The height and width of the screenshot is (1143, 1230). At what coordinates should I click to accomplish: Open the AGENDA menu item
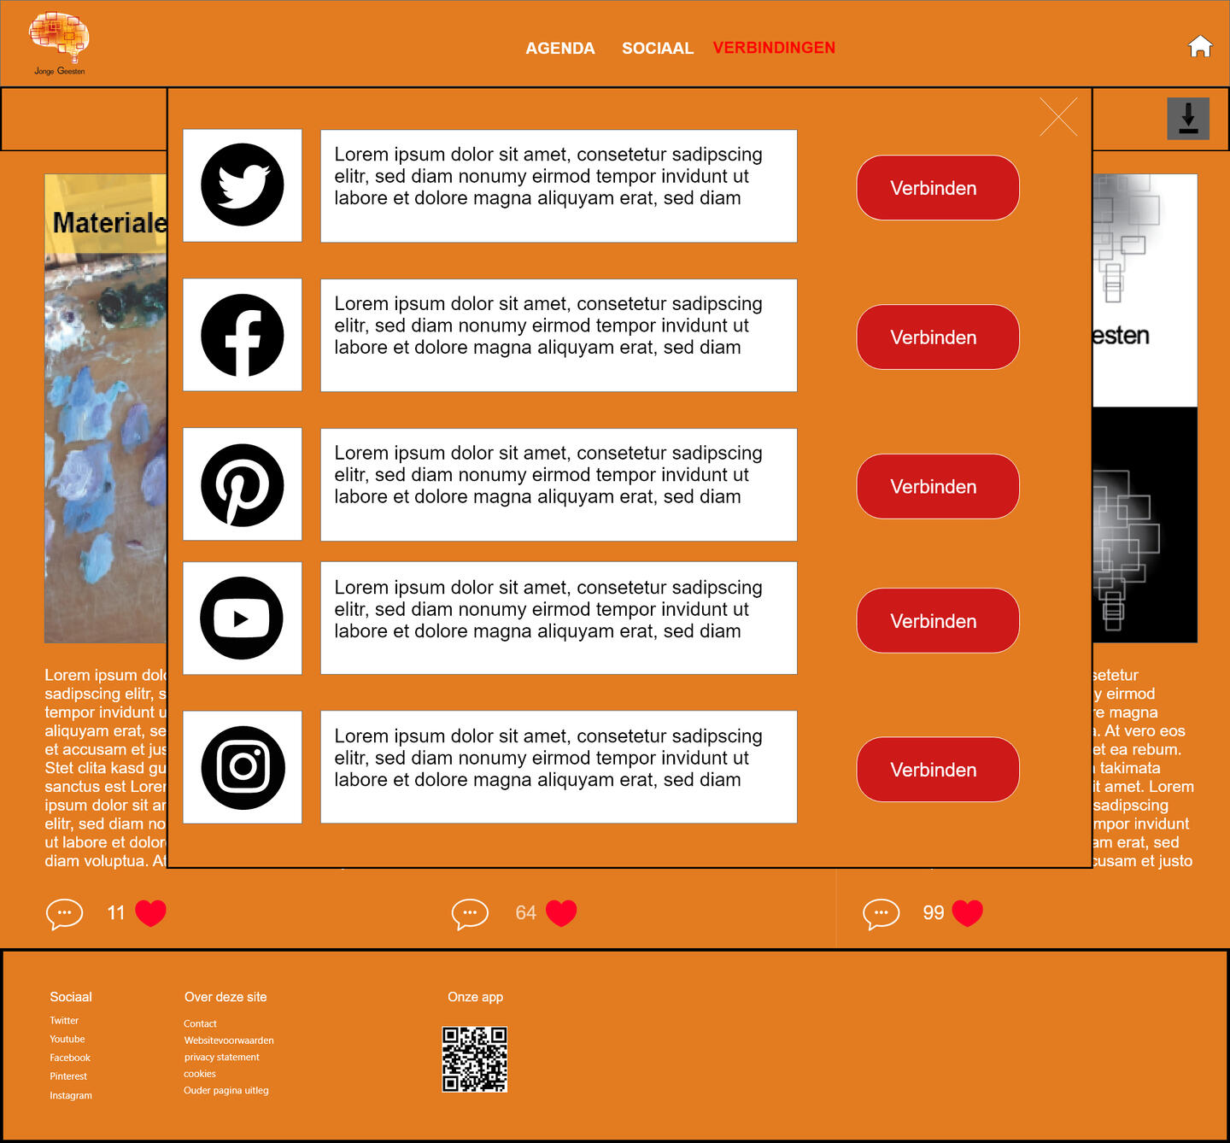559,48
